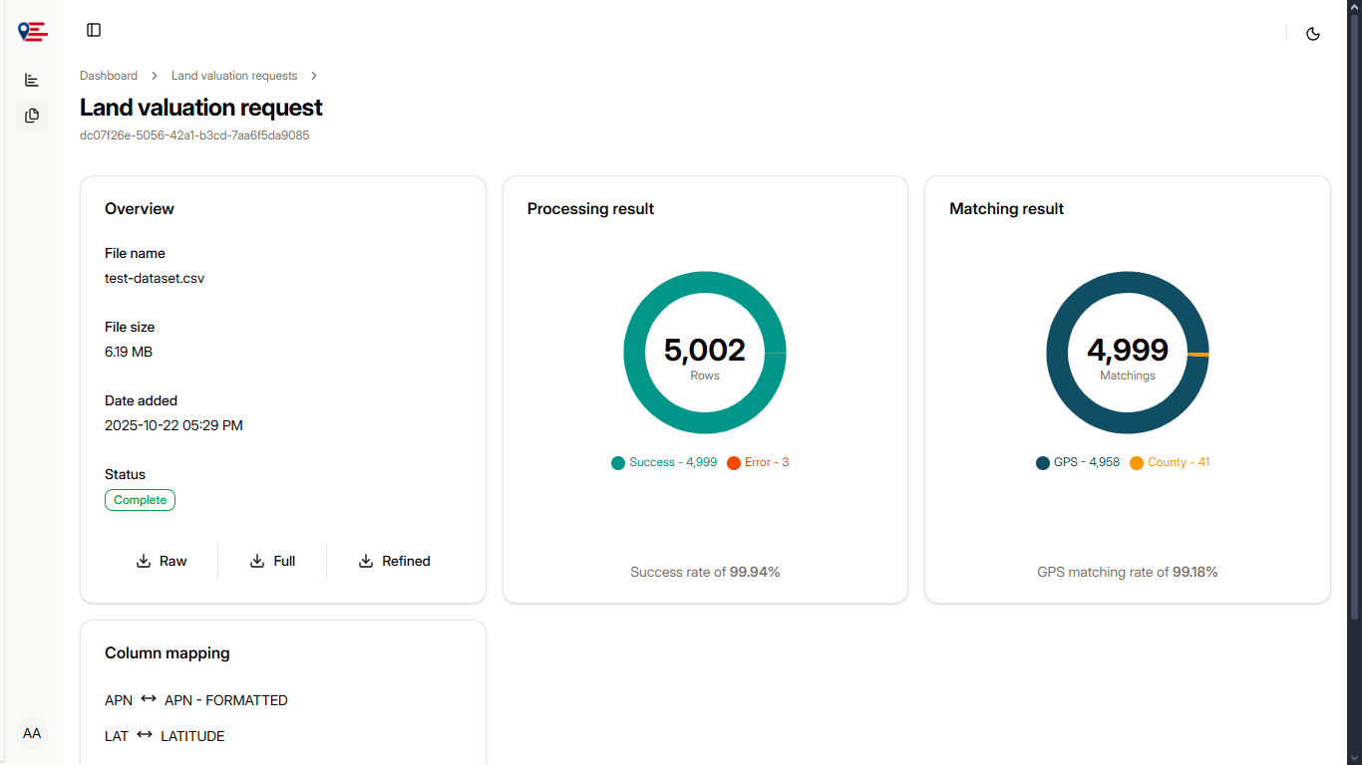Image resolution: width=1362 pixels, height=765 pixels.
Task: Click the teal processing donut chart ring
Action: click(705, 283)
